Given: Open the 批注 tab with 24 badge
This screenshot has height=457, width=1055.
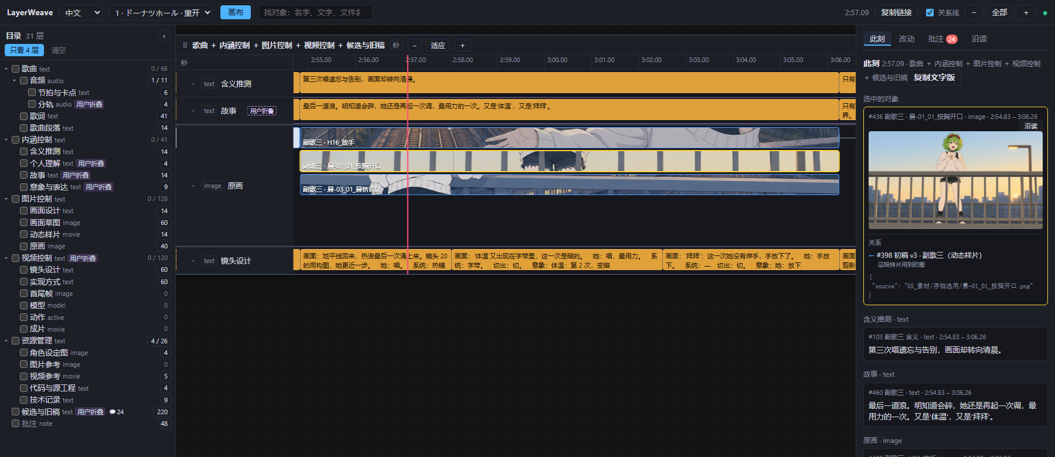Looking at the screenshot, I should (942, 39).
